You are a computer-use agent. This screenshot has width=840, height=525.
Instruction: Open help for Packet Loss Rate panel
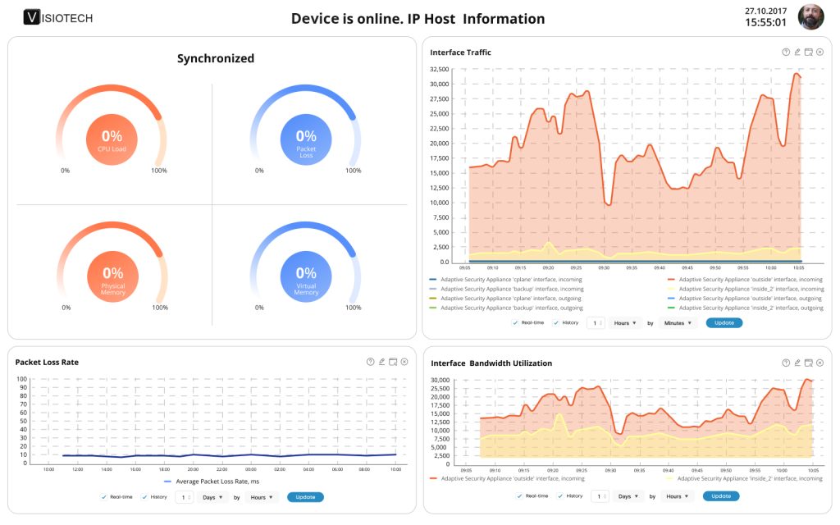coord(370,362)
